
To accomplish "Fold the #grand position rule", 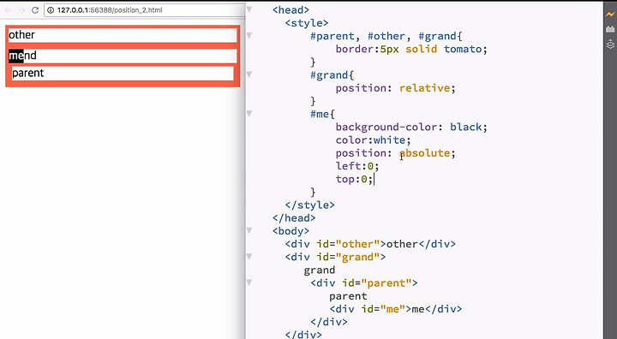I will 249,74.
